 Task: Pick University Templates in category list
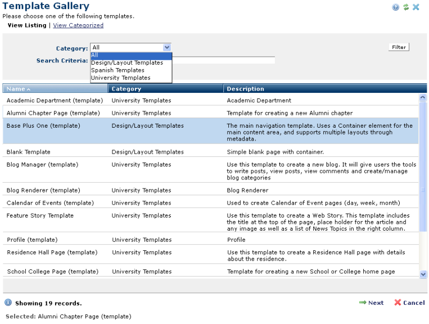click(x=120, y=78)
